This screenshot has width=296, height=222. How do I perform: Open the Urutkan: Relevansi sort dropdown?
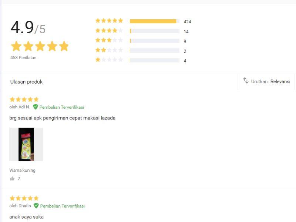coord(270,81)
